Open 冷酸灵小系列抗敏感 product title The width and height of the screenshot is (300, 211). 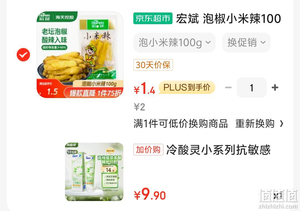[x=218, y=150]
